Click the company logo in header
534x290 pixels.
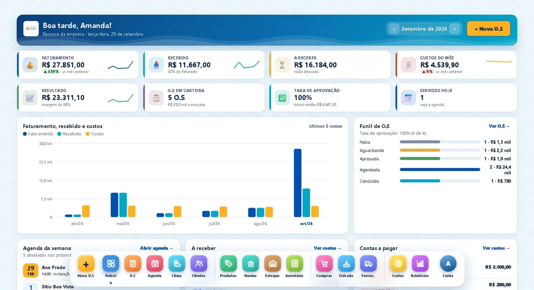[x=31, y=29]
